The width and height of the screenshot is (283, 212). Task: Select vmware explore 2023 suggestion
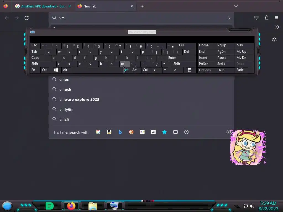(141, 99)
